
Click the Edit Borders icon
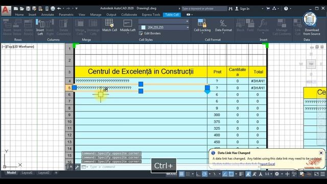(141, 33)
